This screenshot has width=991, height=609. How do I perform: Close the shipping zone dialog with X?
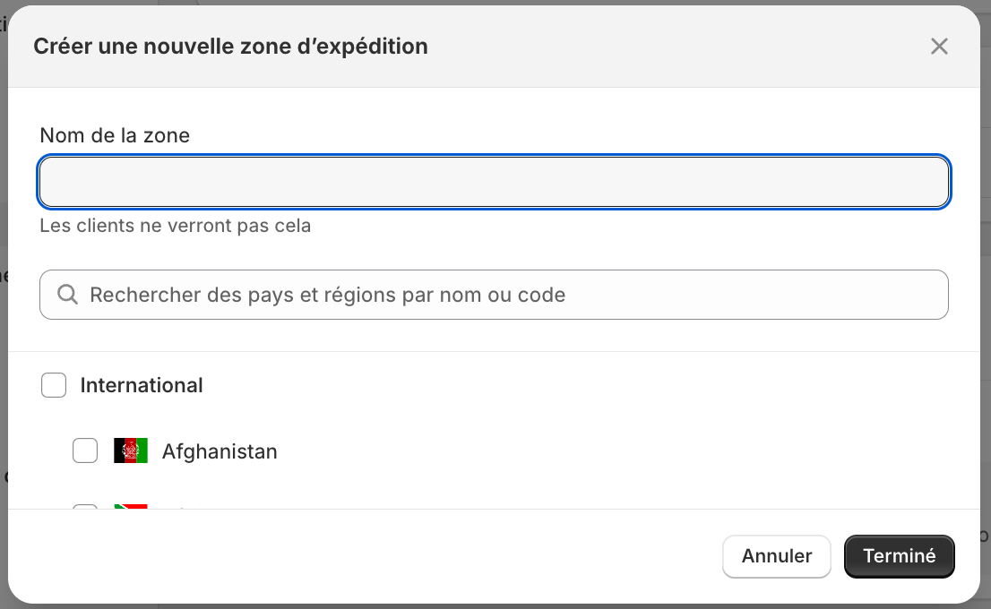(939, 46)
